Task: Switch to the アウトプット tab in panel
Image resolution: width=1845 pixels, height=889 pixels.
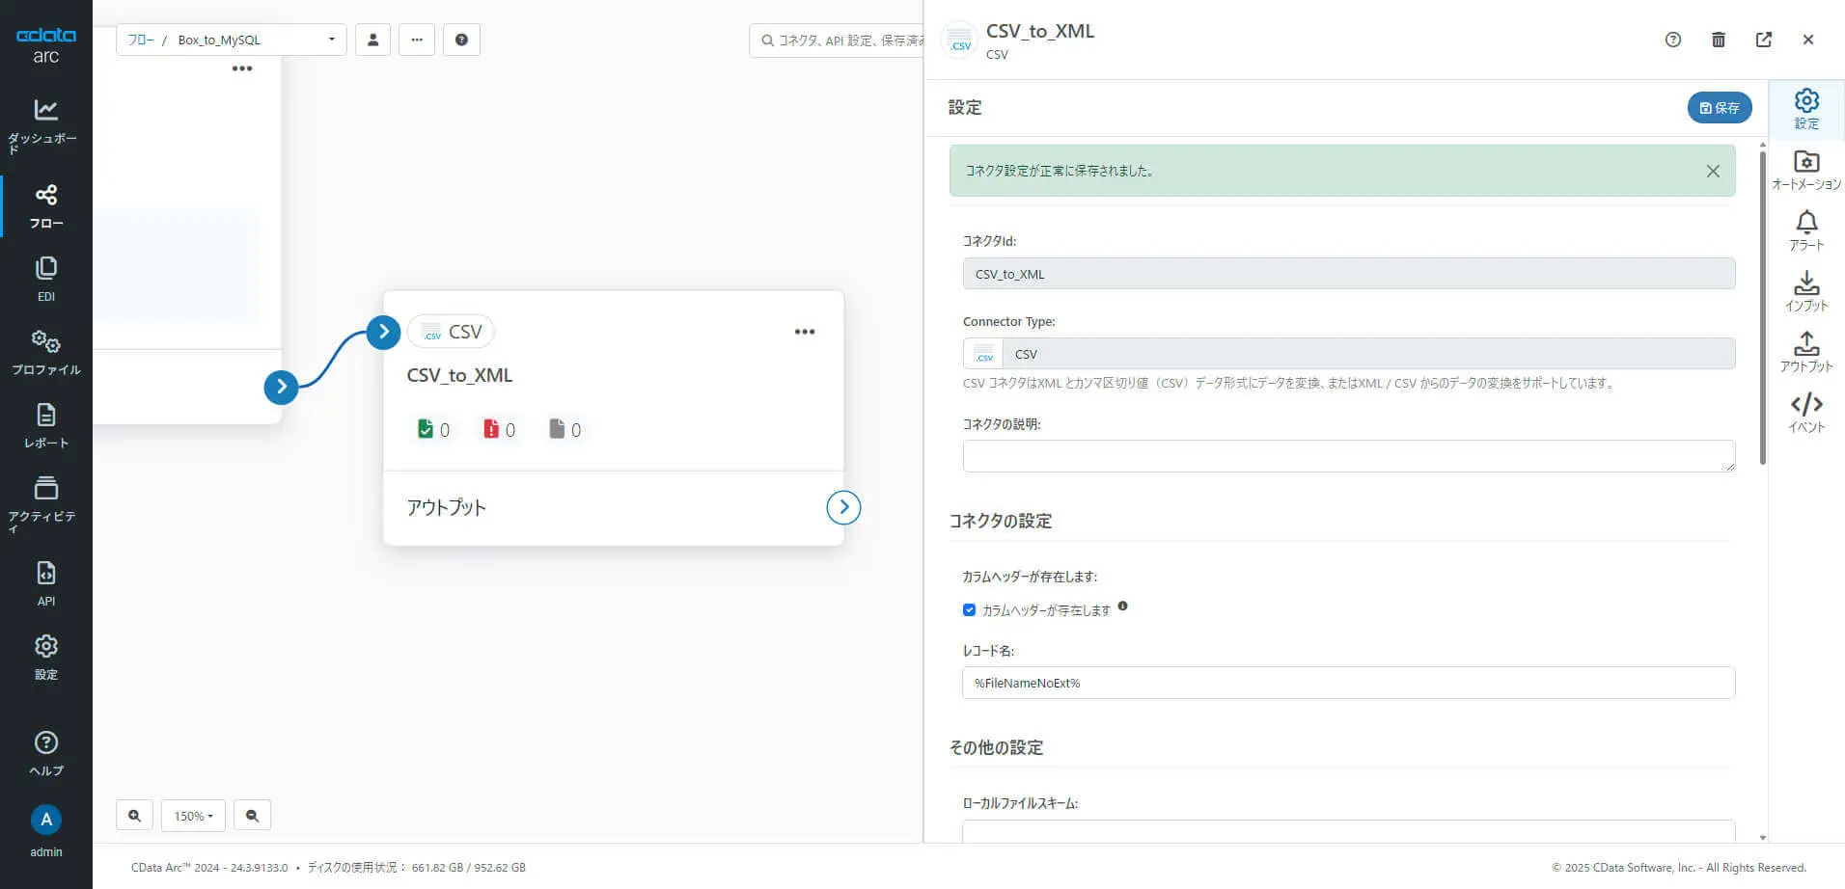Action: pos(1806,352)
